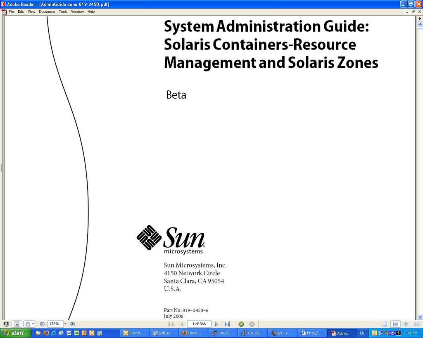Switch to 'Sol10v...' taskbar window
Image resolution: width=423 pixels, height=338 pixels.
(164, 333)
